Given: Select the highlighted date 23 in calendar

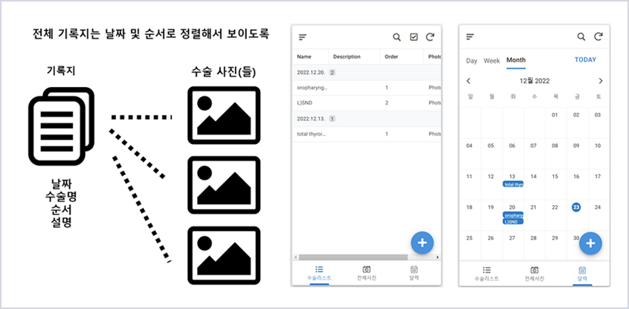Looking at the screenshot, I should (x=576, y=207).
